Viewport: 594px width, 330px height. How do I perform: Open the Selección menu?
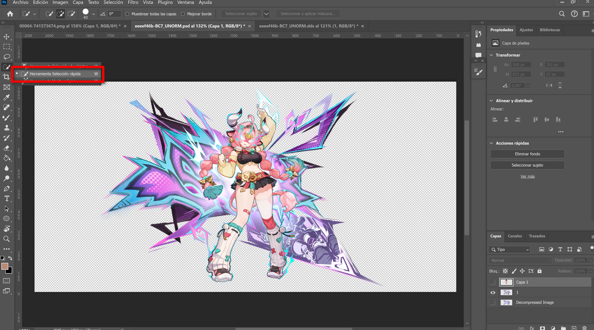(x=113, y=2)
